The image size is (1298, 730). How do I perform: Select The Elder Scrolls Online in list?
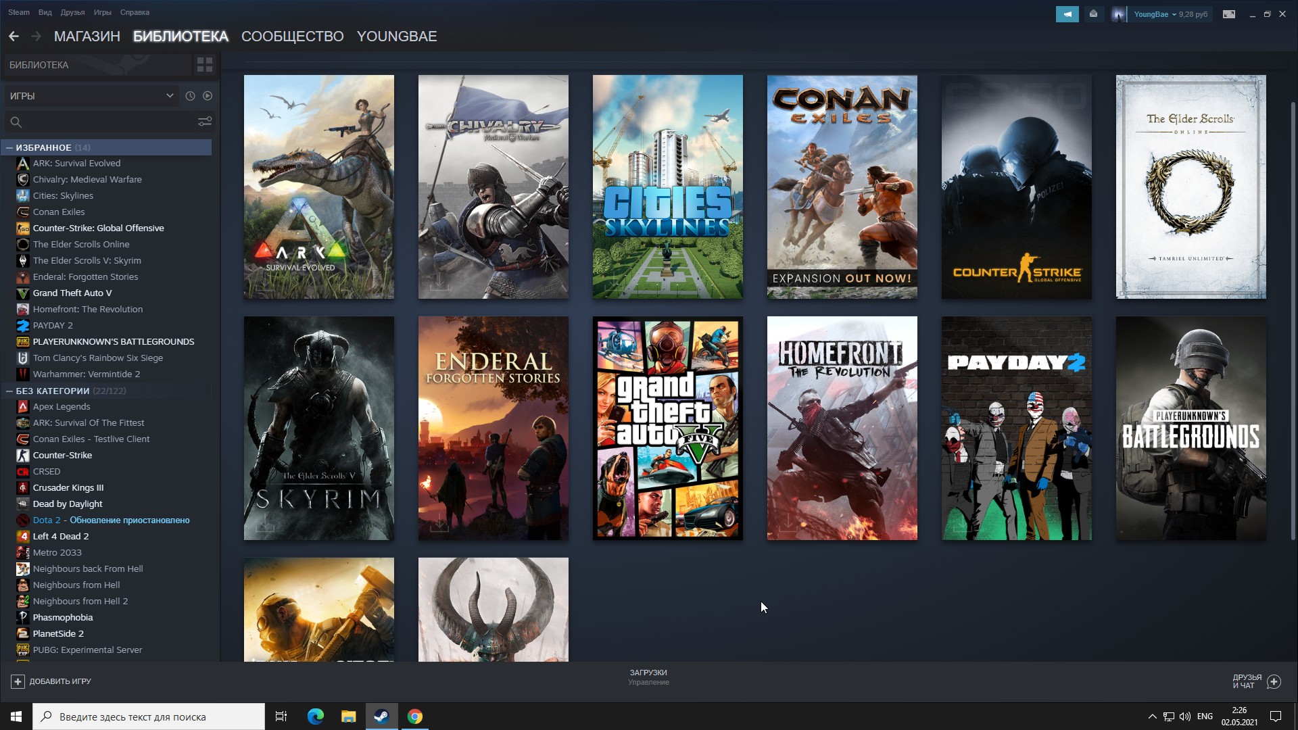click(81, 245)
